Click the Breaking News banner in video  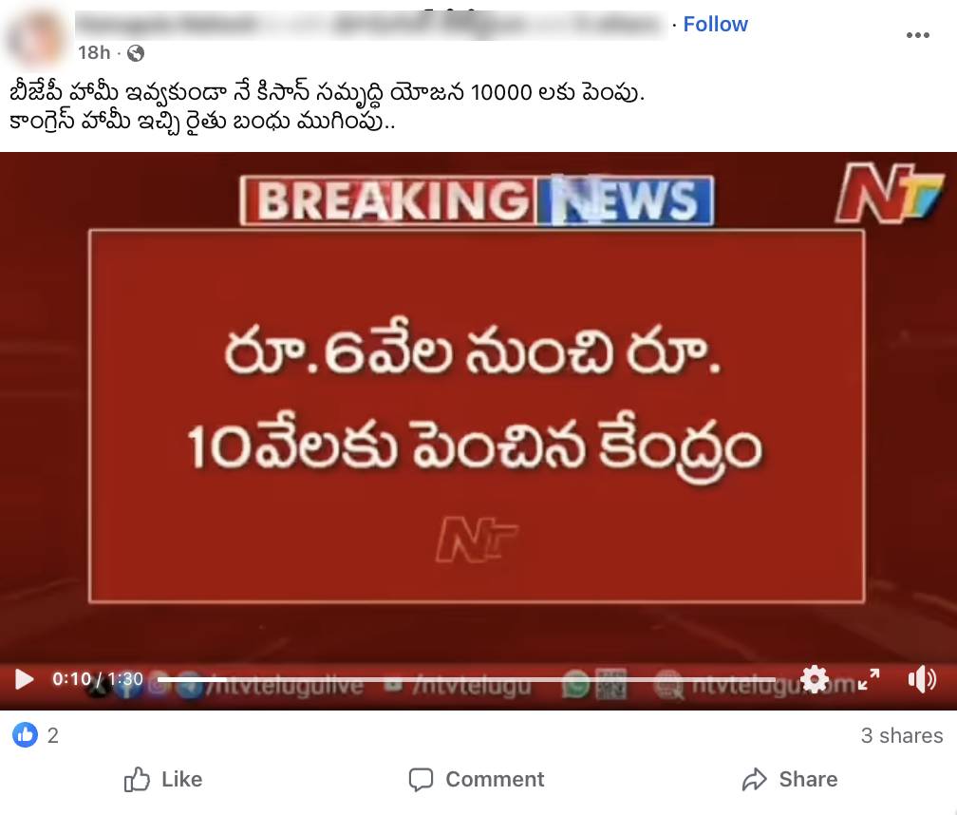tap(478, 200)
